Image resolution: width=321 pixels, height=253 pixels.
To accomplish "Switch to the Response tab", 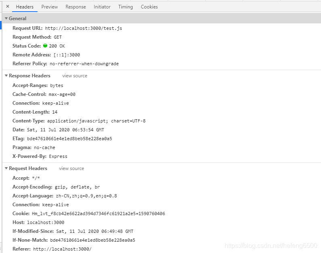I will tap(75, 7).
